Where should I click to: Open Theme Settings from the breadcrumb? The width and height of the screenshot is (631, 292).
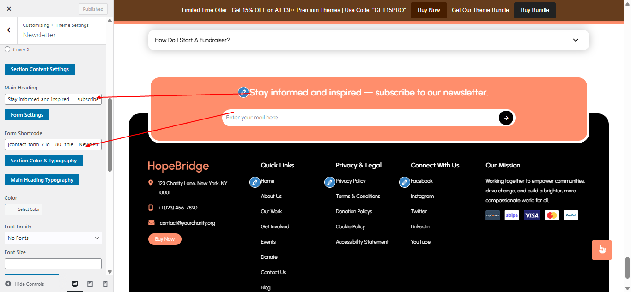(72, 25)
